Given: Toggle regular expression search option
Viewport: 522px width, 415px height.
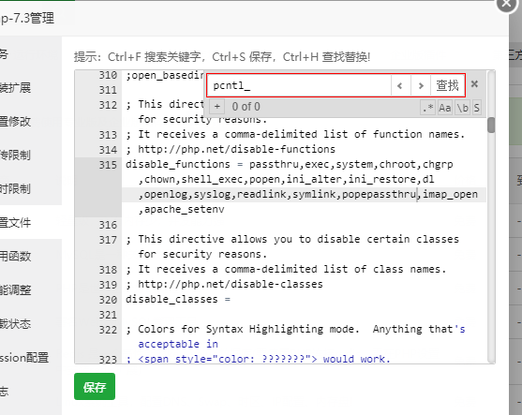Looking at the screenshot, I should tap(427, 108).
